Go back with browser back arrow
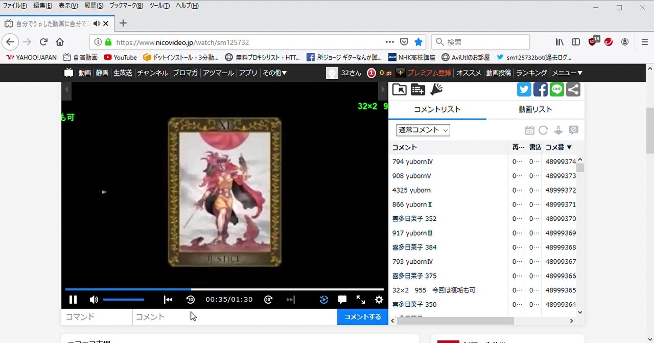Viewport: 654px width, 343px height. pyautogui.click(x=10, y=42)
